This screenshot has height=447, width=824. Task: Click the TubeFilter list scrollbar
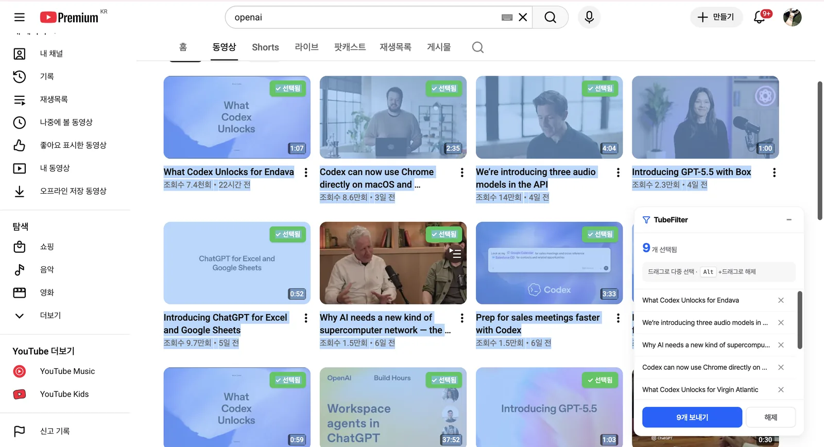coord(800,320)
